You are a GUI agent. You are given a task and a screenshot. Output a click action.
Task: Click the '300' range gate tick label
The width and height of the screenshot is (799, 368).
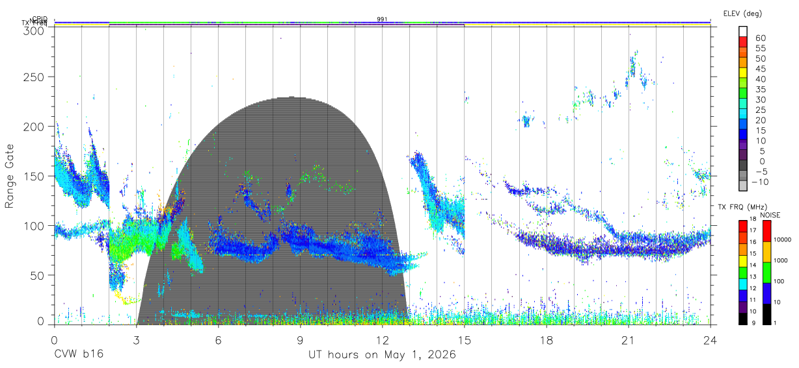coord(35,30)
